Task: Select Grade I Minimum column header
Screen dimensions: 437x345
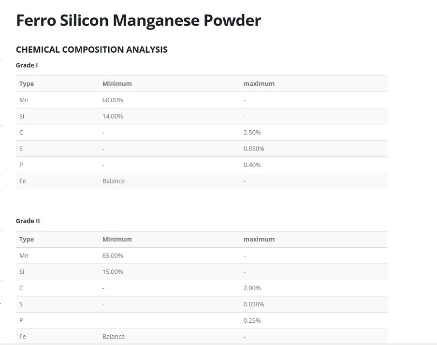Action: point(117,84)
